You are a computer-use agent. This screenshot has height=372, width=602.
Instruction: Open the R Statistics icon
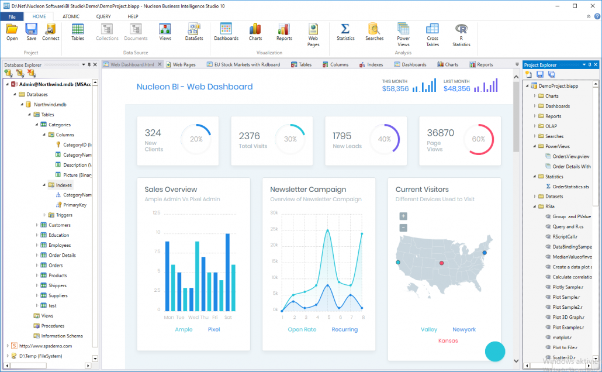(461, 35)
